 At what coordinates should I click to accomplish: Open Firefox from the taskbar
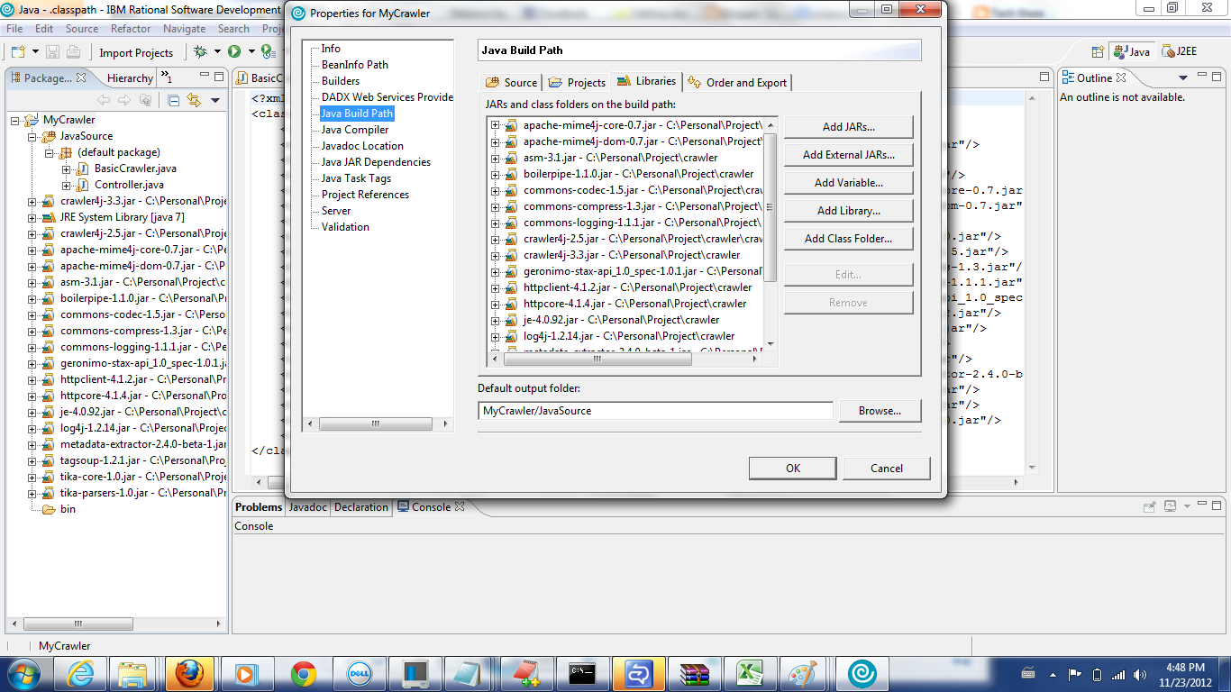tap(190, 673)
